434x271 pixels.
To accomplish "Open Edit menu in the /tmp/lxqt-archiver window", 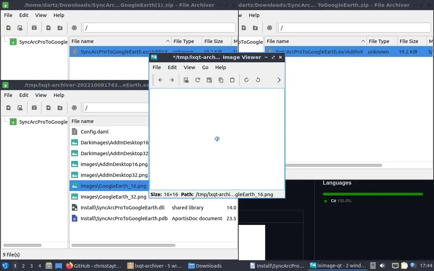I will [x=24, y=95].
